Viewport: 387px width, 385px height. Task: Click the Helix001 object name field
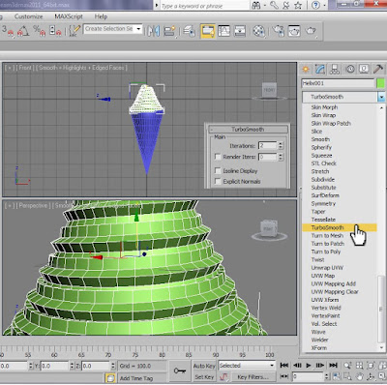pyautogui.click(x=338, y=83)
